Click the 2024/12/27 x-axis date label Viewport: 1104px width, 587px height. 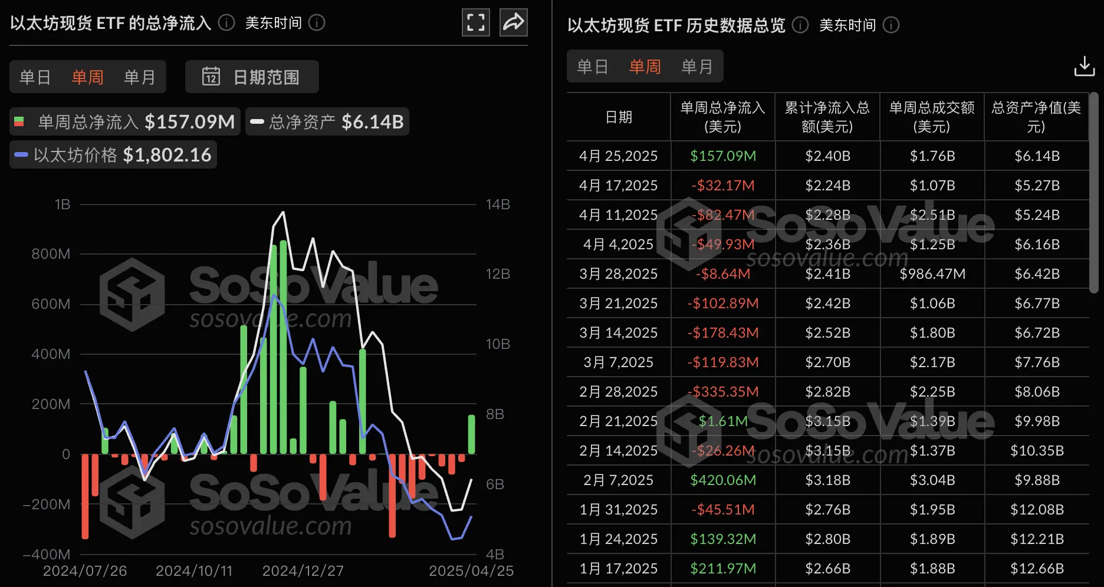(x=303, y=571)
